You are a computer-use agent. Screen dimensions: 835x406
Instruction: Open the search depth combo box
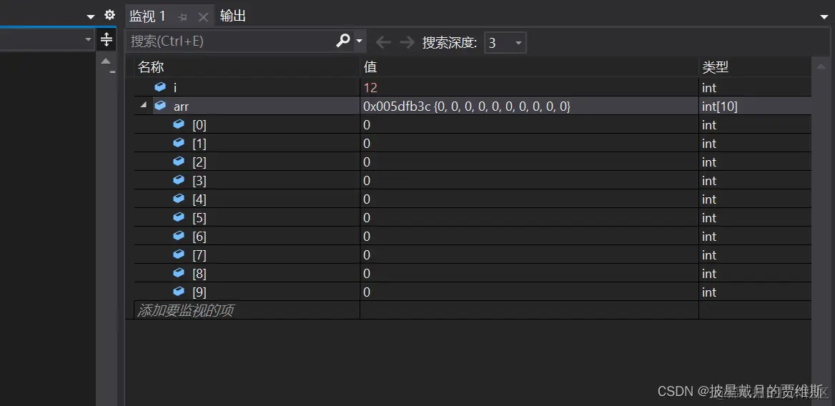click(505, 43)
